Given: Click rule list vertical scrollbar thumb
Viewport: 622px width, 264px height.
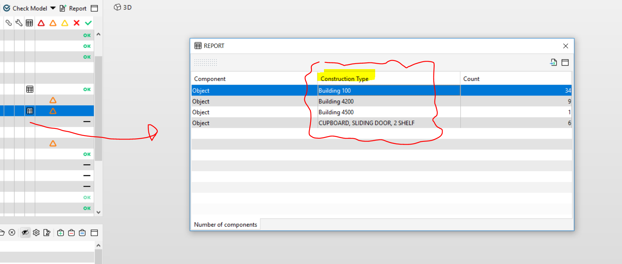Looking at the screenshot, I should point(98,108).
